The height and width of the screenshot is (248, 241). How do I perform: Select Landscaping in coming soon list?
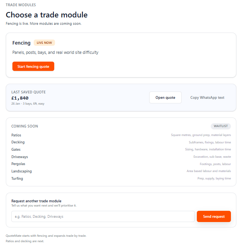22,171
